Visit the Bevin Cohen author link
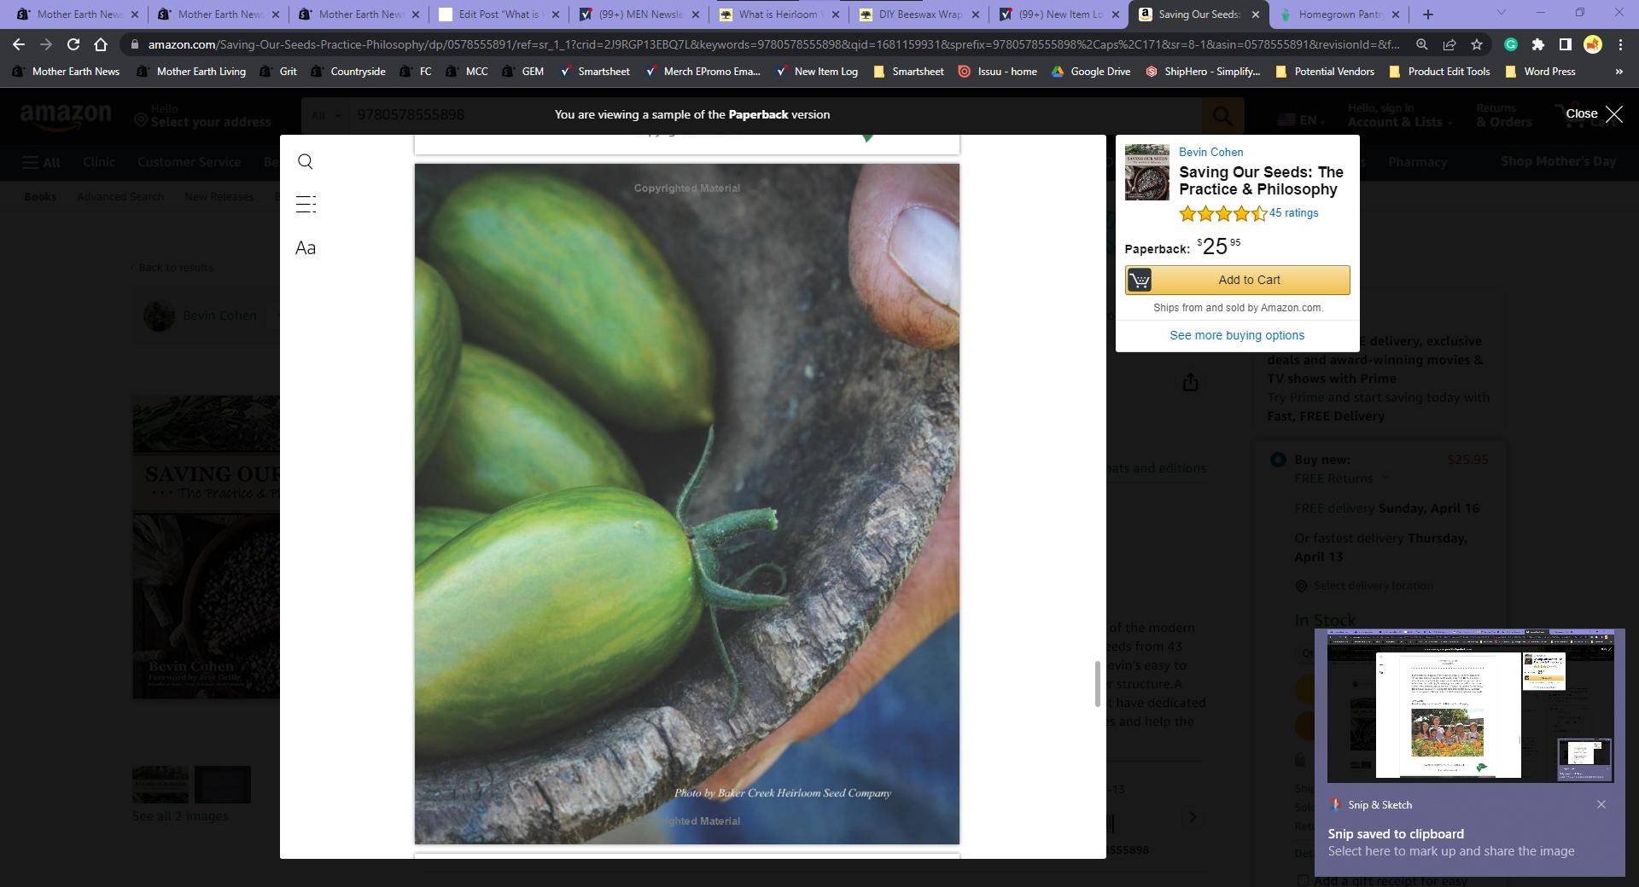 (x=1210, y=152)
